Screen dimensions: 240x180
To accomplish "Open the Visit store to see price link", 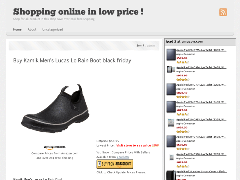I will point(133,145).
